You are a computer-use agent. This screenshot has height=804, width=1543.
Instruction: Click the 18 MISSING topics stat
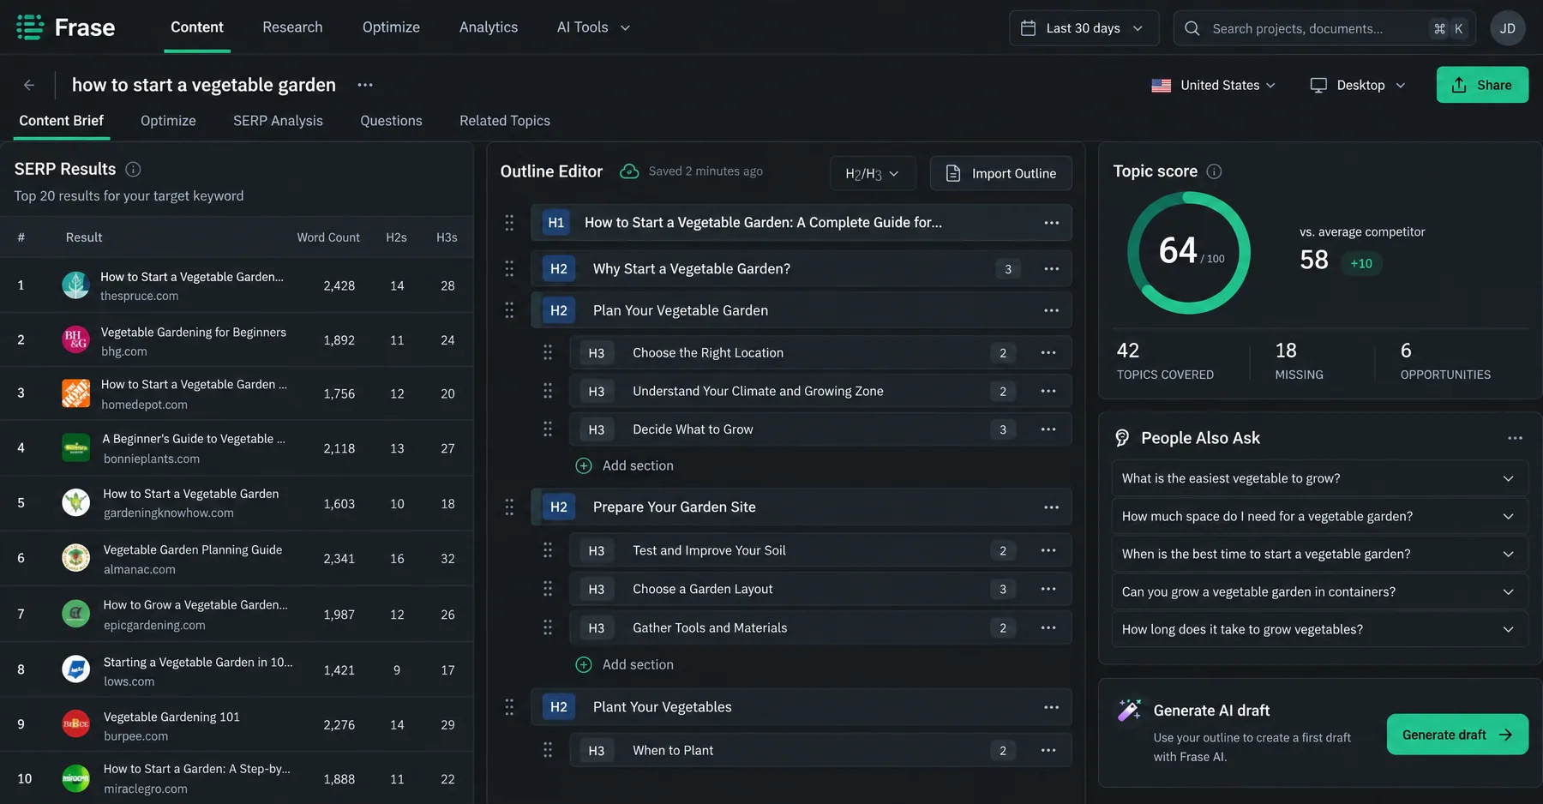1299,361
